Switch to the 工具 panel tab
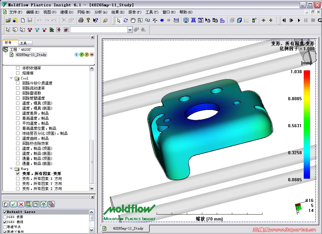This screenshot has width=322, height=234. (x=25, y=43)
